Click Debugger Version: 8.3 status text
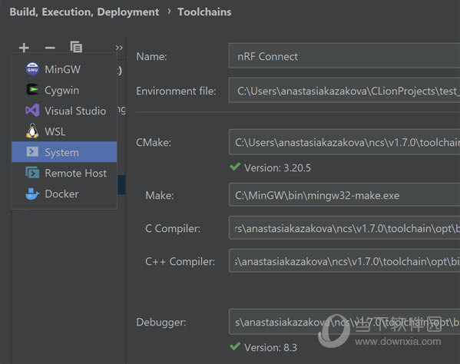This screenshot has height=364, width=460. [x=270, y=348]
